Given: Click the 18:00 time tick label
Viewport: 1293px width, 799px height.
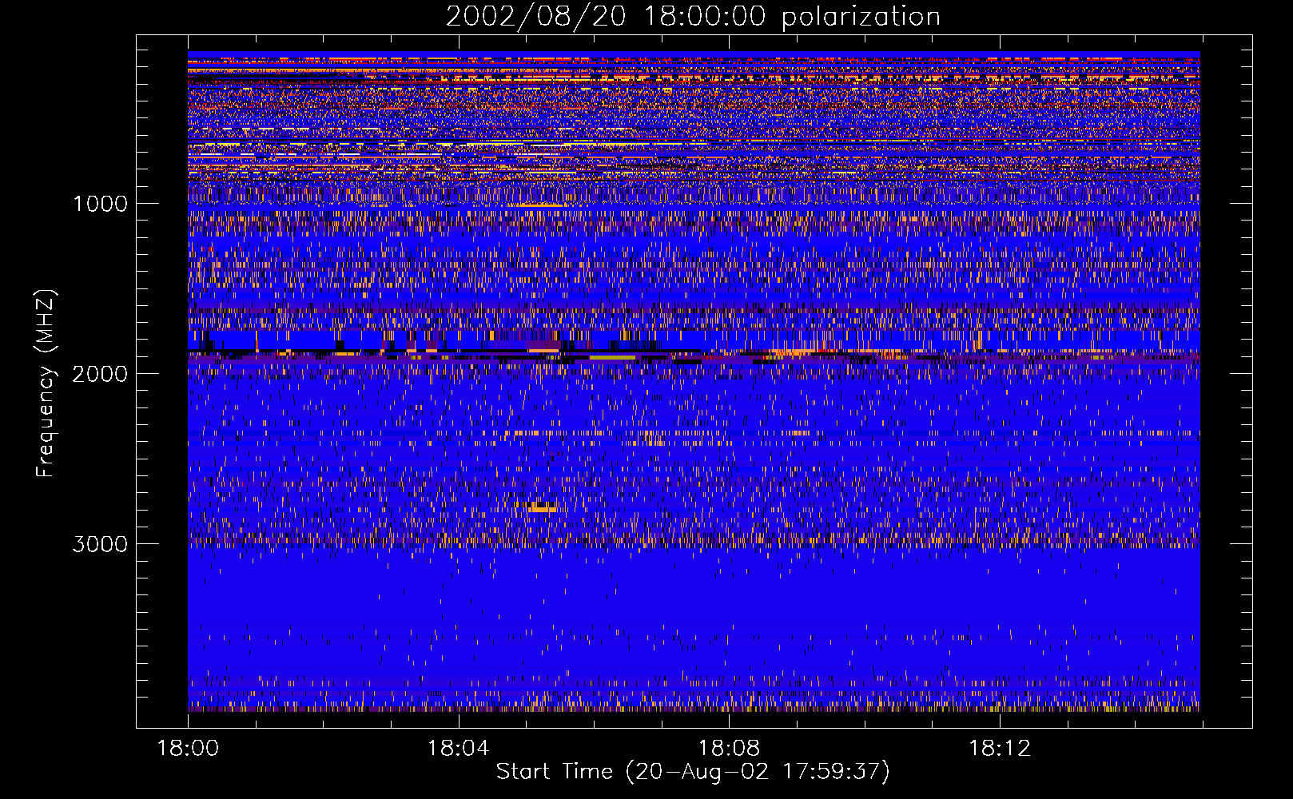Looking at the screenshot, I should point(188,749).
